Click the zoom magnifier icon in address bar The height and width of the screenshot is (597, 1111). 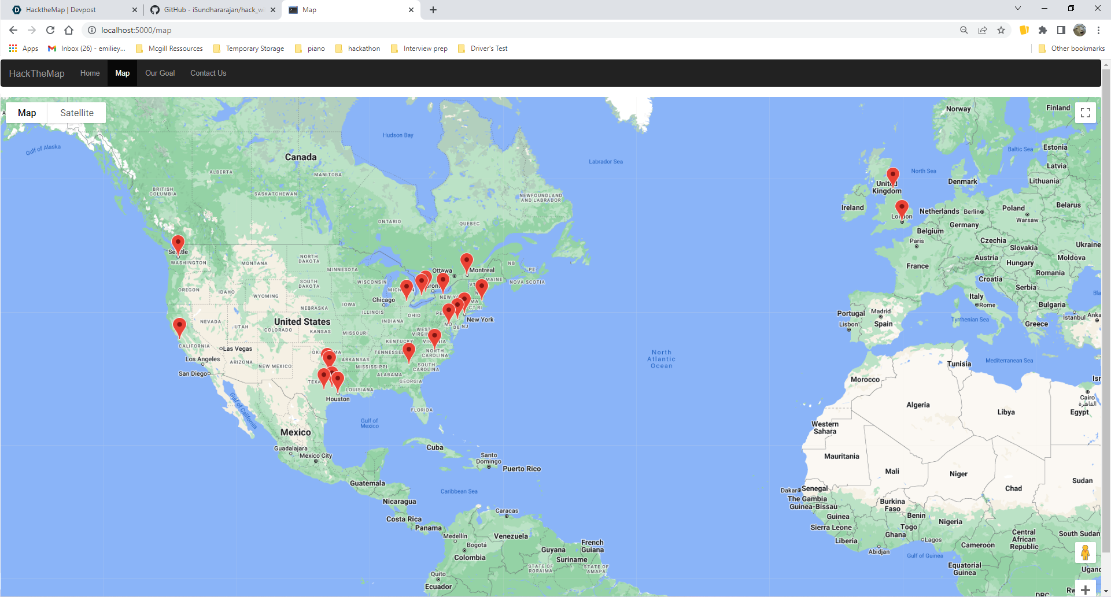[x=964, y=30]
